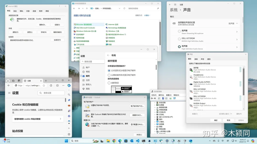Viewport: 257px width, 144px height.
Task: Select the 以对话形式分组显示电子邮件 radio button
Action: (109, 71)
